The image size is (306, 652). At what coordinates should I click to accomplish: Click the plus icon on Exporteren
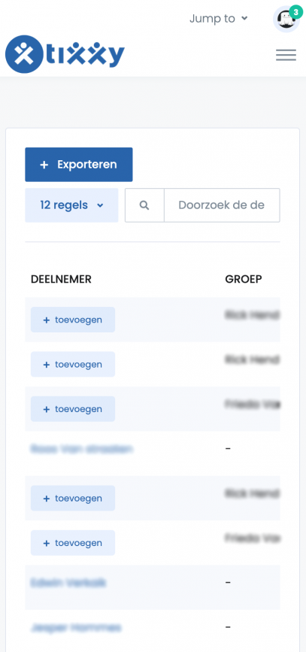tap(44, 165)
